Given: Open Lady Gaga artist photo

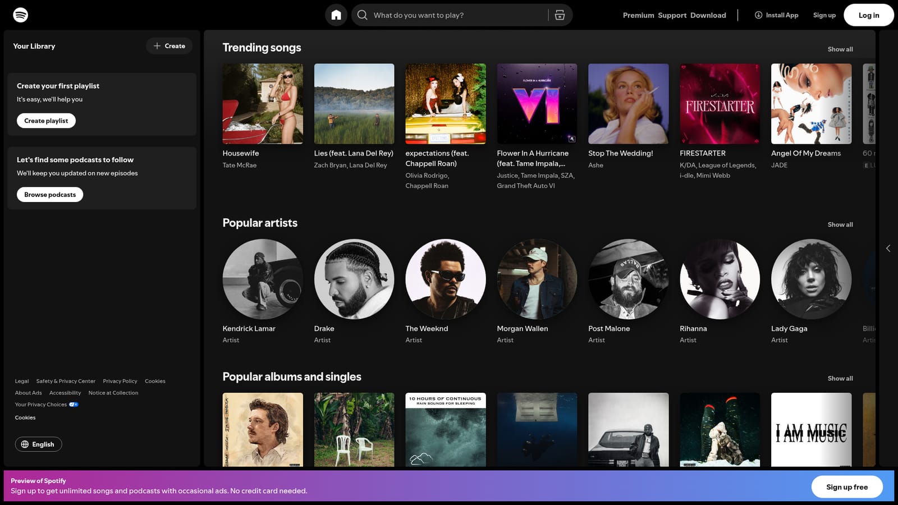Looking at the screenshot, I should [x=812, y=279].
